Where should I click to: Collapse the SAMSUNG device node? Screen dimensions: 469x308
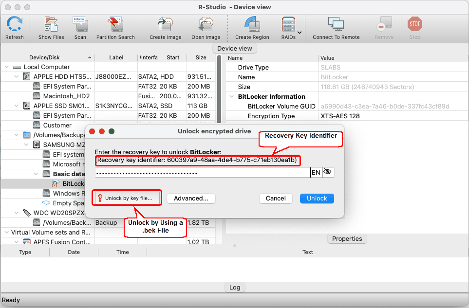(x=26, y=145)
